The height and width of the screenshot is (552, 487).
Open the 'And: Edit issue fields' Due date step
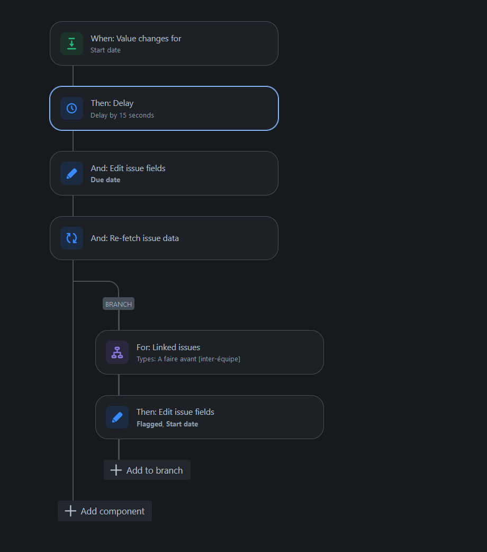(x=164, y=174)
